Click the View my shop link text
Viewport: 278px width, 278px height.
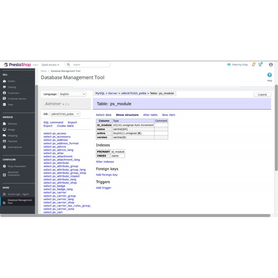click(x=240, y=65)
